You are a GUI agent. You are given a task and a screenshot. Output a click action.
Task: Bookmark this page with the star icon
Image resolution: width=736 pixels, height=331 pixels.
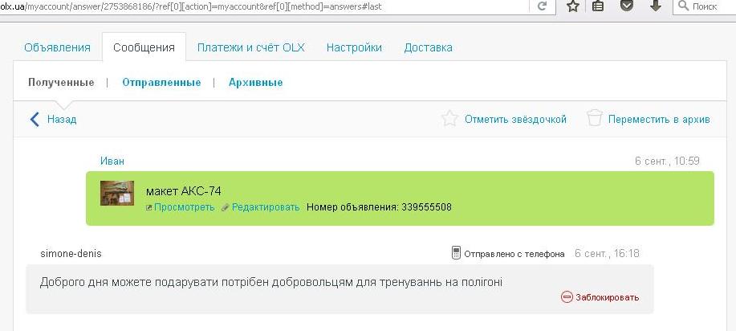click(572, 6)
